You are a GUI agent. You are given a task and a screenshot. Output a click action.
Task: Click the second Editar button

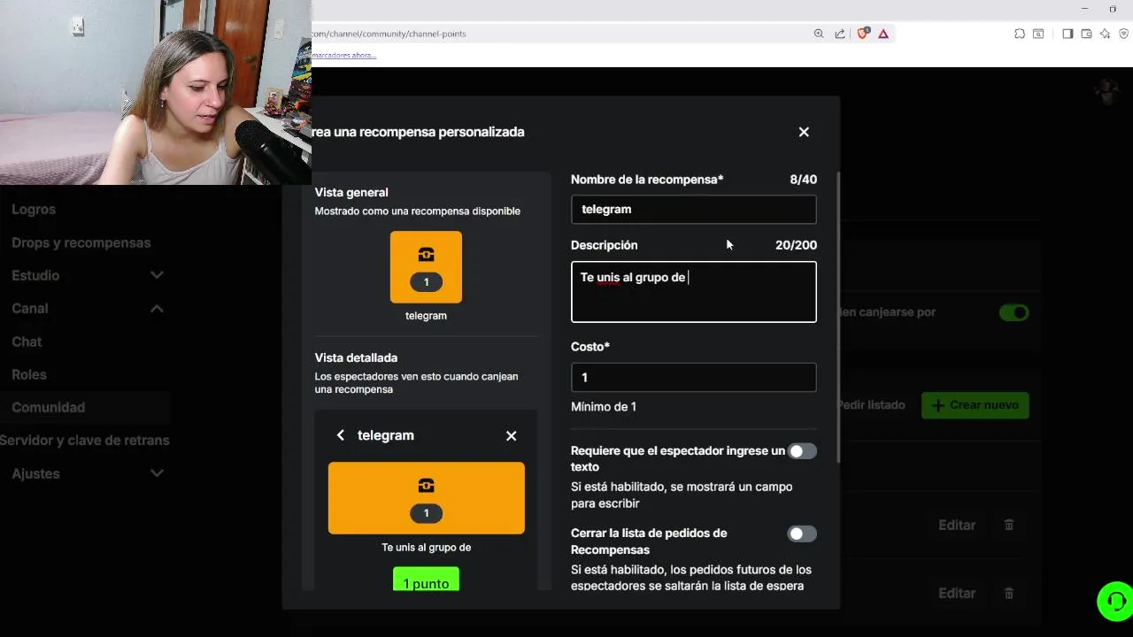pyautogui.click(x=957, y=593)
